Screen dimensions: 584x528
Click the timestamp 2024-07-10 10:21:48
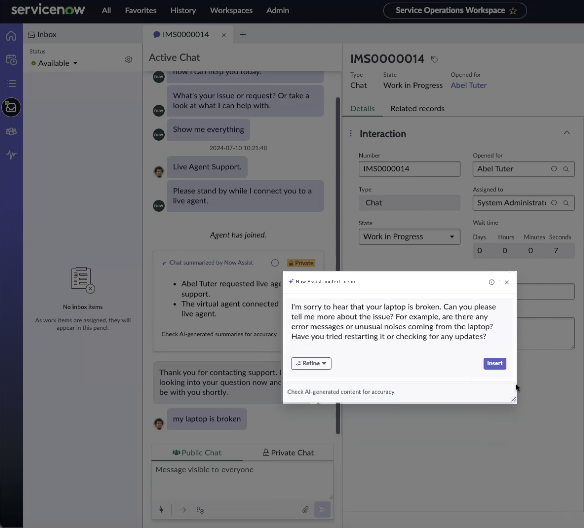(x=238, y=148)
